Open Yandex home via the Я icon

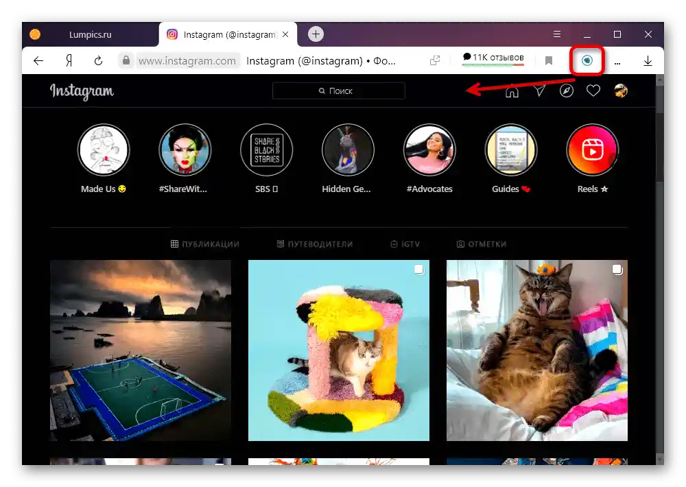point(69,61)
